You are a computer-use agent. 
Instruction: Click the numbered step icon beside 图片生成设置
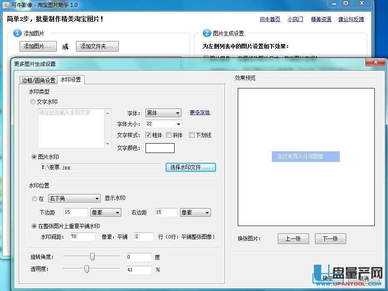click(x=207, y=33)
